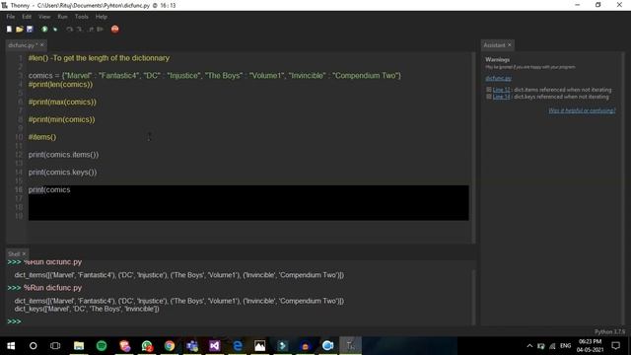Open the Windows Start menu
This screenshot has width=631, height=355.
tap(11, 346)
